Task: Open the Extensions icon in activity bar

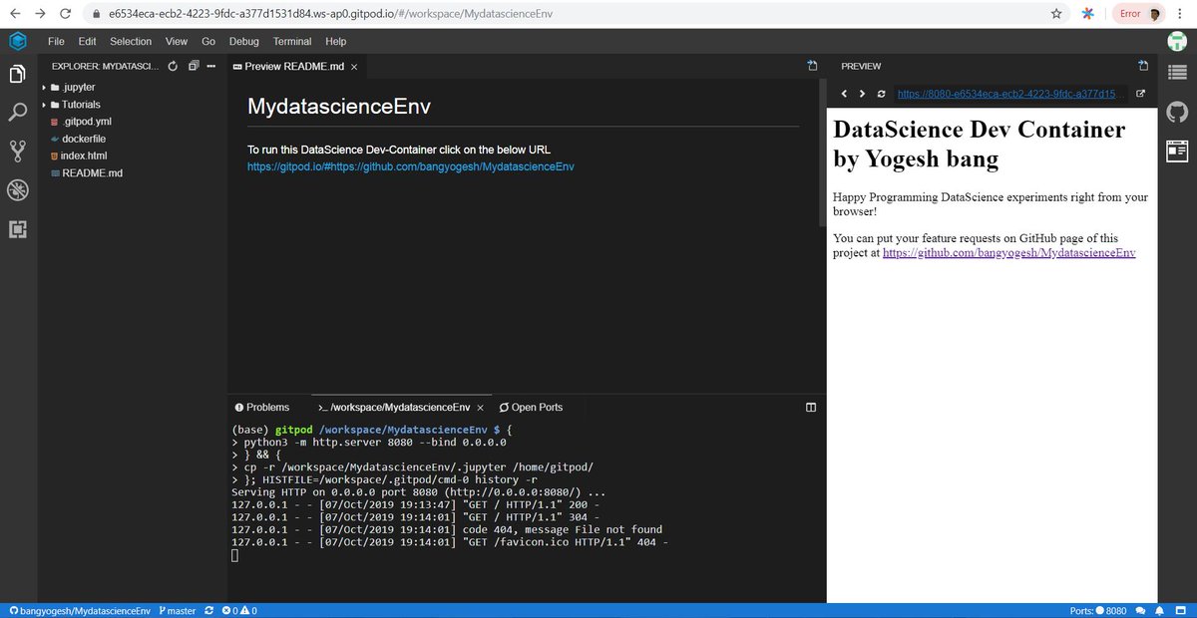Action: [17, 229]
